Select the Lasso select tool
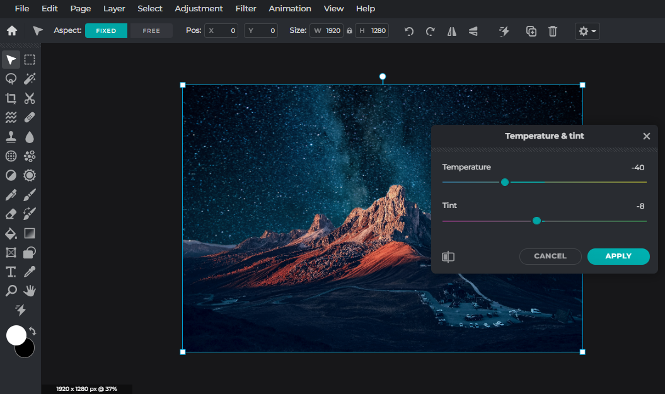 (10, 79)
